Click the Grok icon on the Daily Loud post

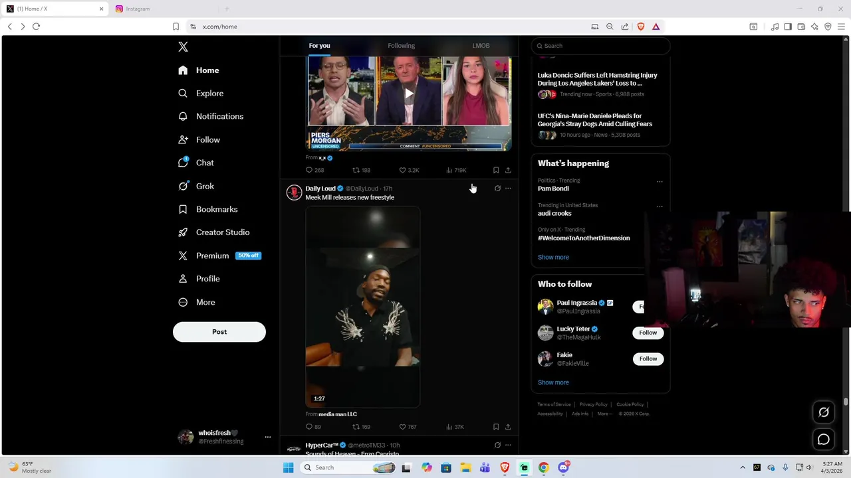click(497, 189)
